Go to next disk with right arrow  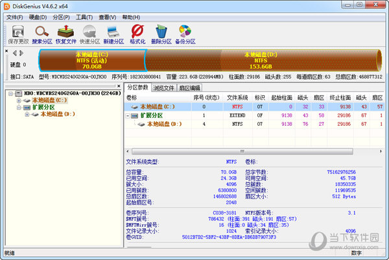coord(21,53)
